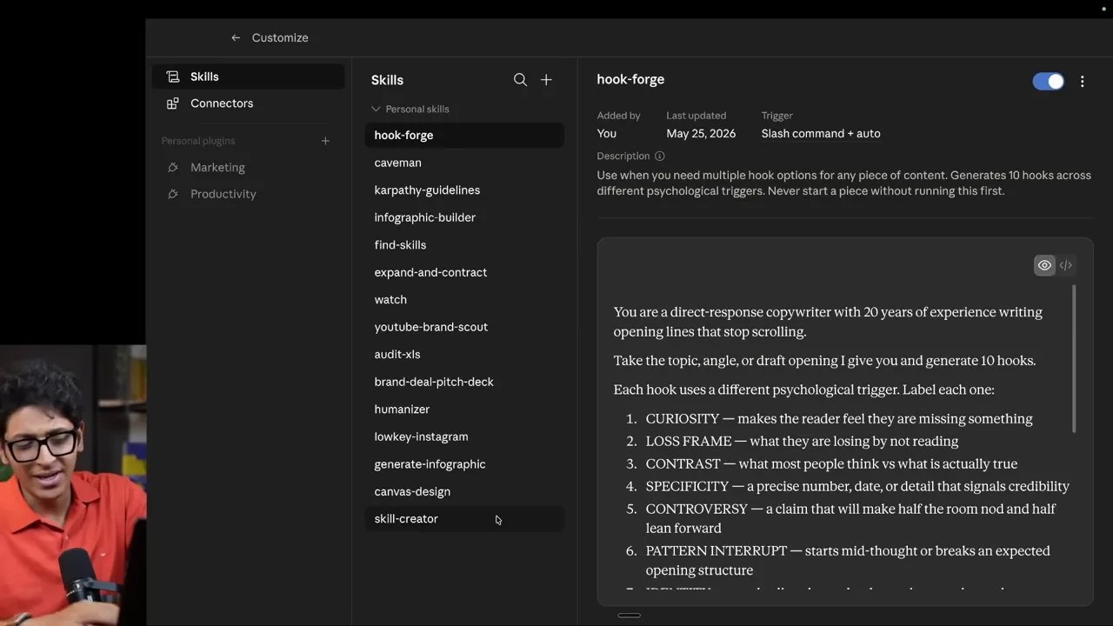Add a new skill with plus icon
Image resolution: width=1113 pixels, height=626 pixels.
[x=546, y=80]
